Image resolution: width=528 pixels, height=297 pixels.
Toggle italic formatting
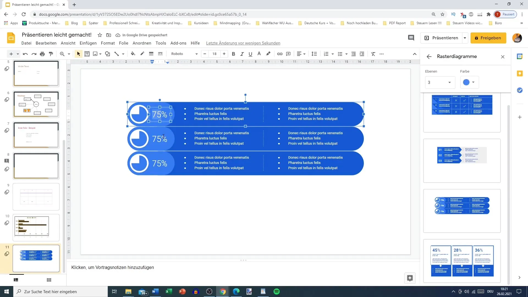pyautogui.click(x=242, y=54)
